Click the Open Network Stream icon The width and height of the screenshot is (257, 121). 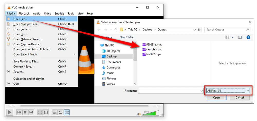click(8, 39)
